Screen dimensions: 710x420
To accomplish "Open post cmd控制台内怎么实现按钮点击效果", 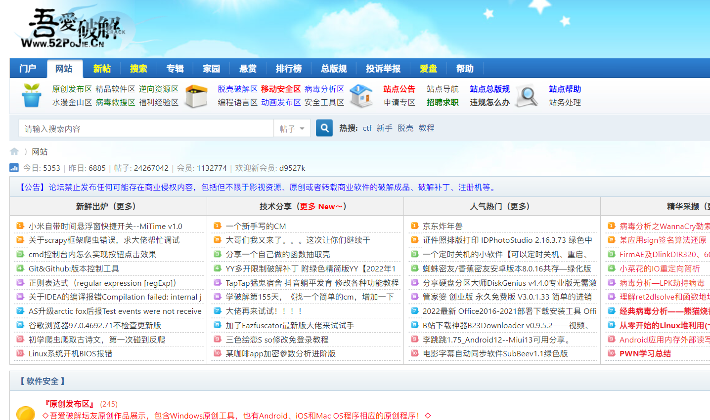I will tap(92, 254).
